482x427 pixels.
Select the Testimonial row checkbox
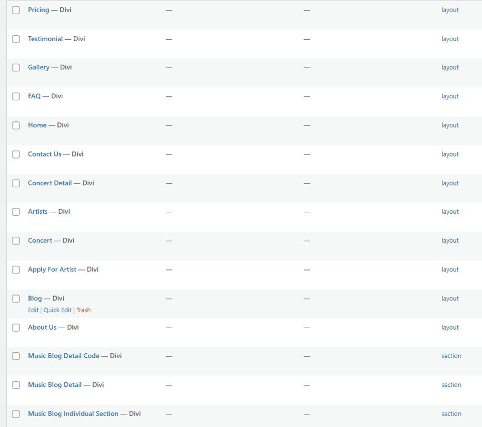(16, 39)
